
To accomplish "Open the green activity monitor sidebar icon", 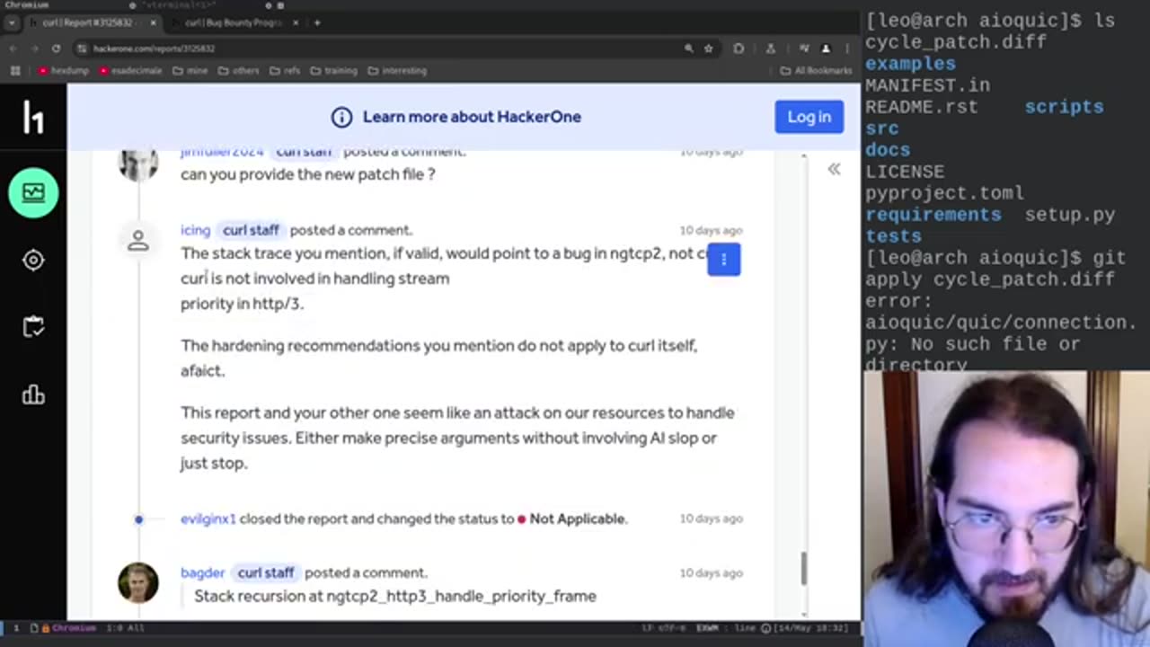I will [x=33, y=192].
